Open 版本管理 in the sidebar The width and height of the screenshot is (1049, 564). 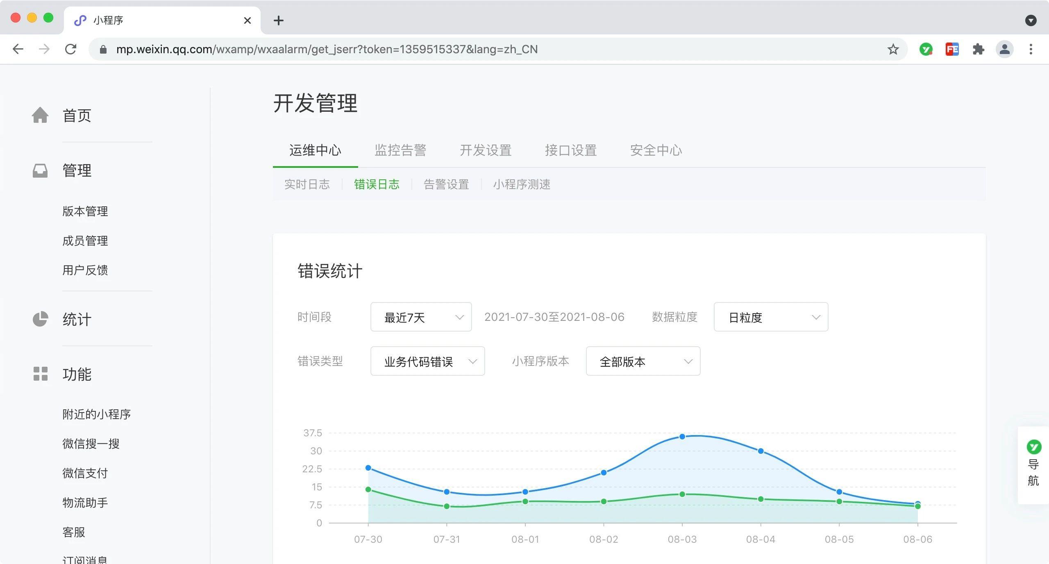pos(85,211)
